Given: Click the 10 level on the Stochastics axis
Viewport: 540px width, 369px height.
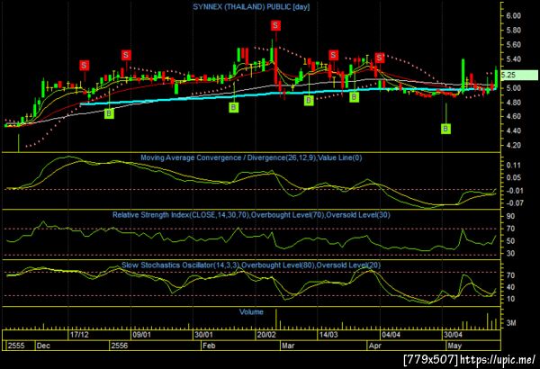Looking at the screenshot, I should (x=510, y=299).
